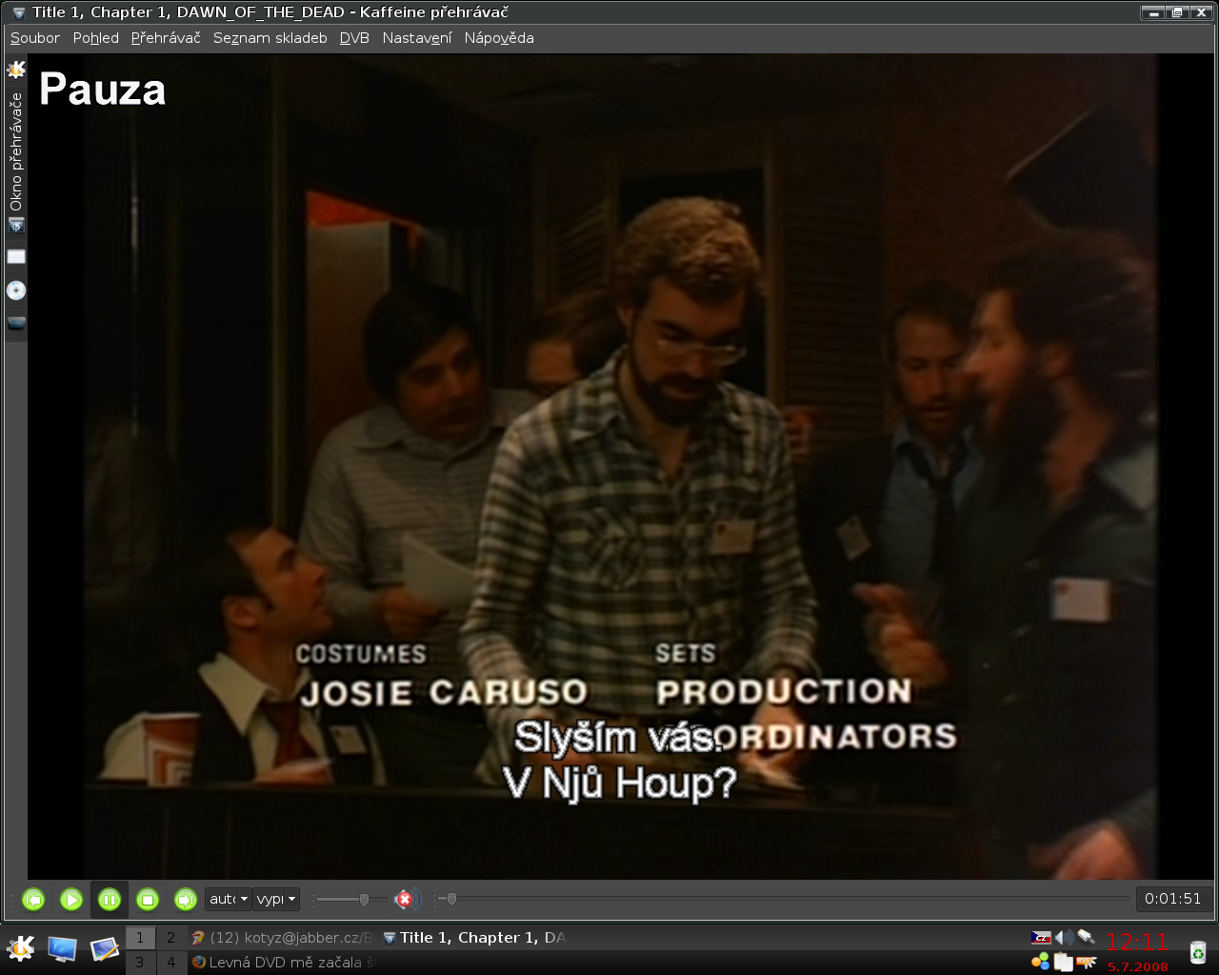Switch to virtual desktop 4

pos(171,963)
